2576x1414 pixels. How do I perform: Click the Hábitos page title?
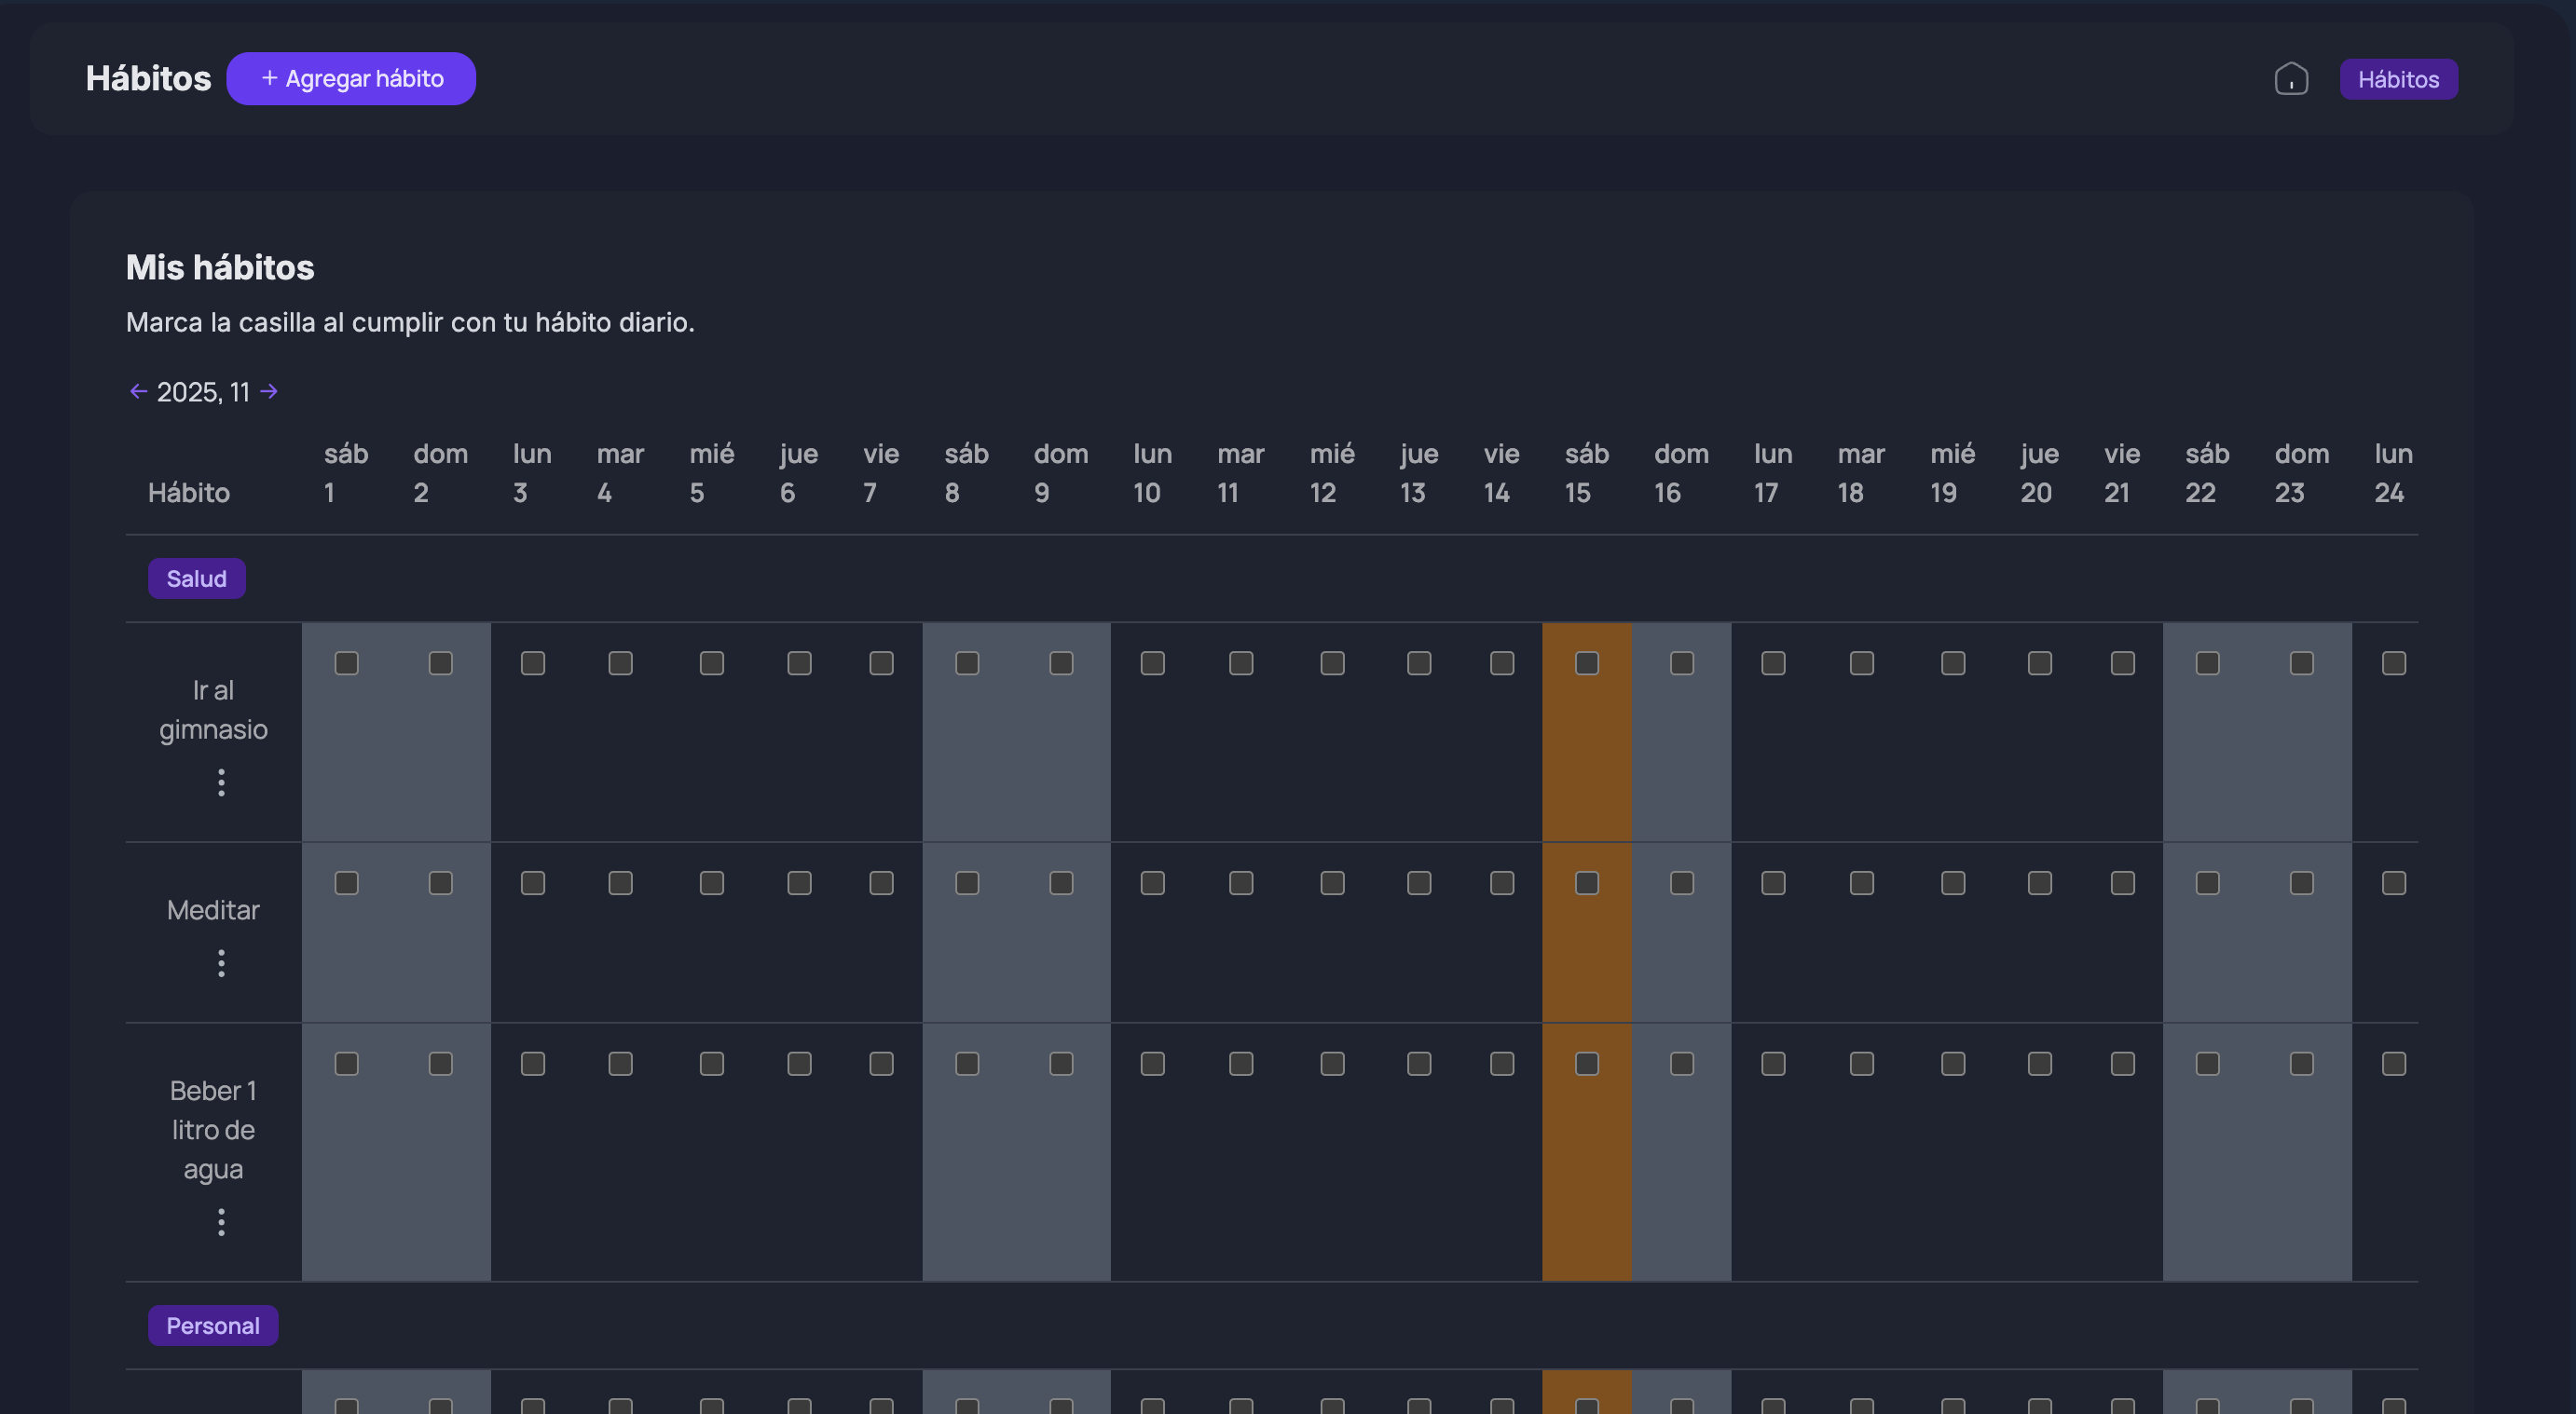pyautogui.click(x=148, y=79)
